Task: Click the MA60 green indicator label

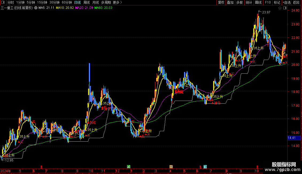Action: click(x=103, y=8)
